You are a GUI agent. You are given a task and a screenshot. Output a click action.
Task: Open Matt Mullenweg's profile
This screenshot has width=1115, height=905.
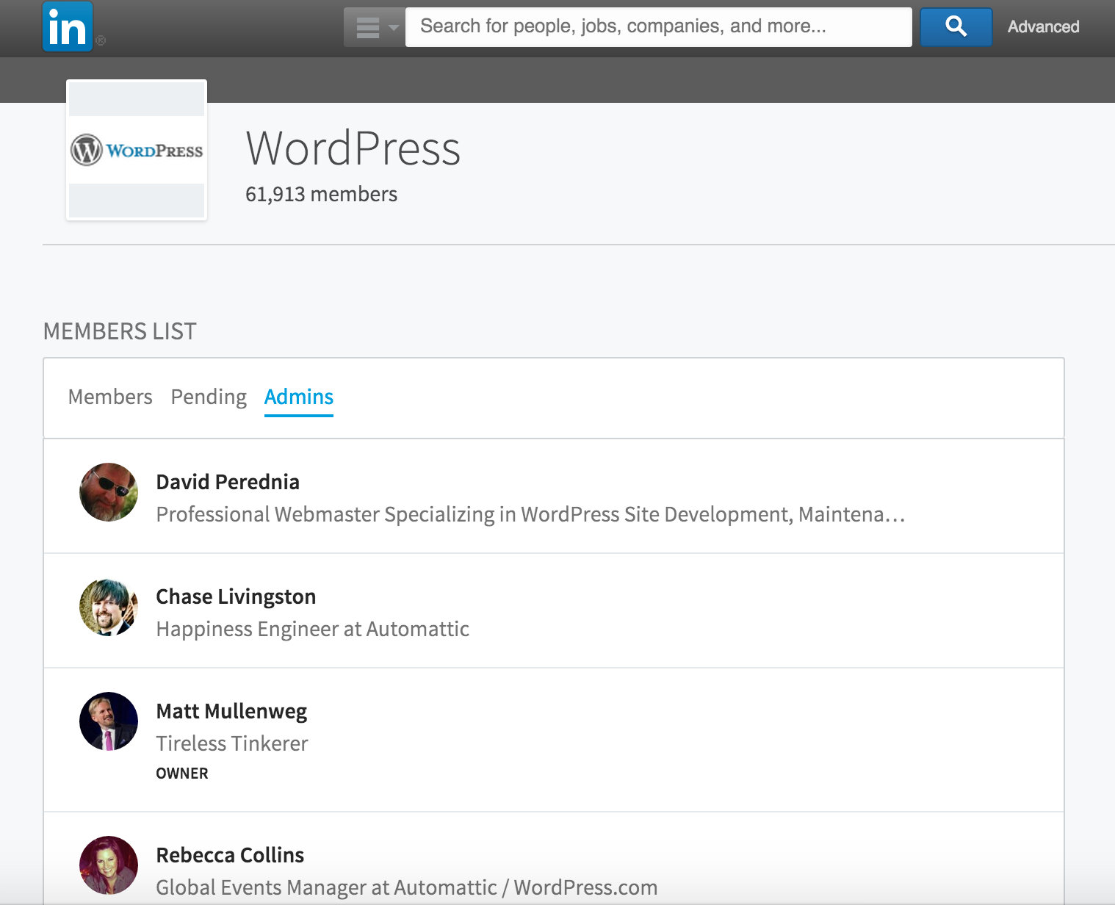231,711
